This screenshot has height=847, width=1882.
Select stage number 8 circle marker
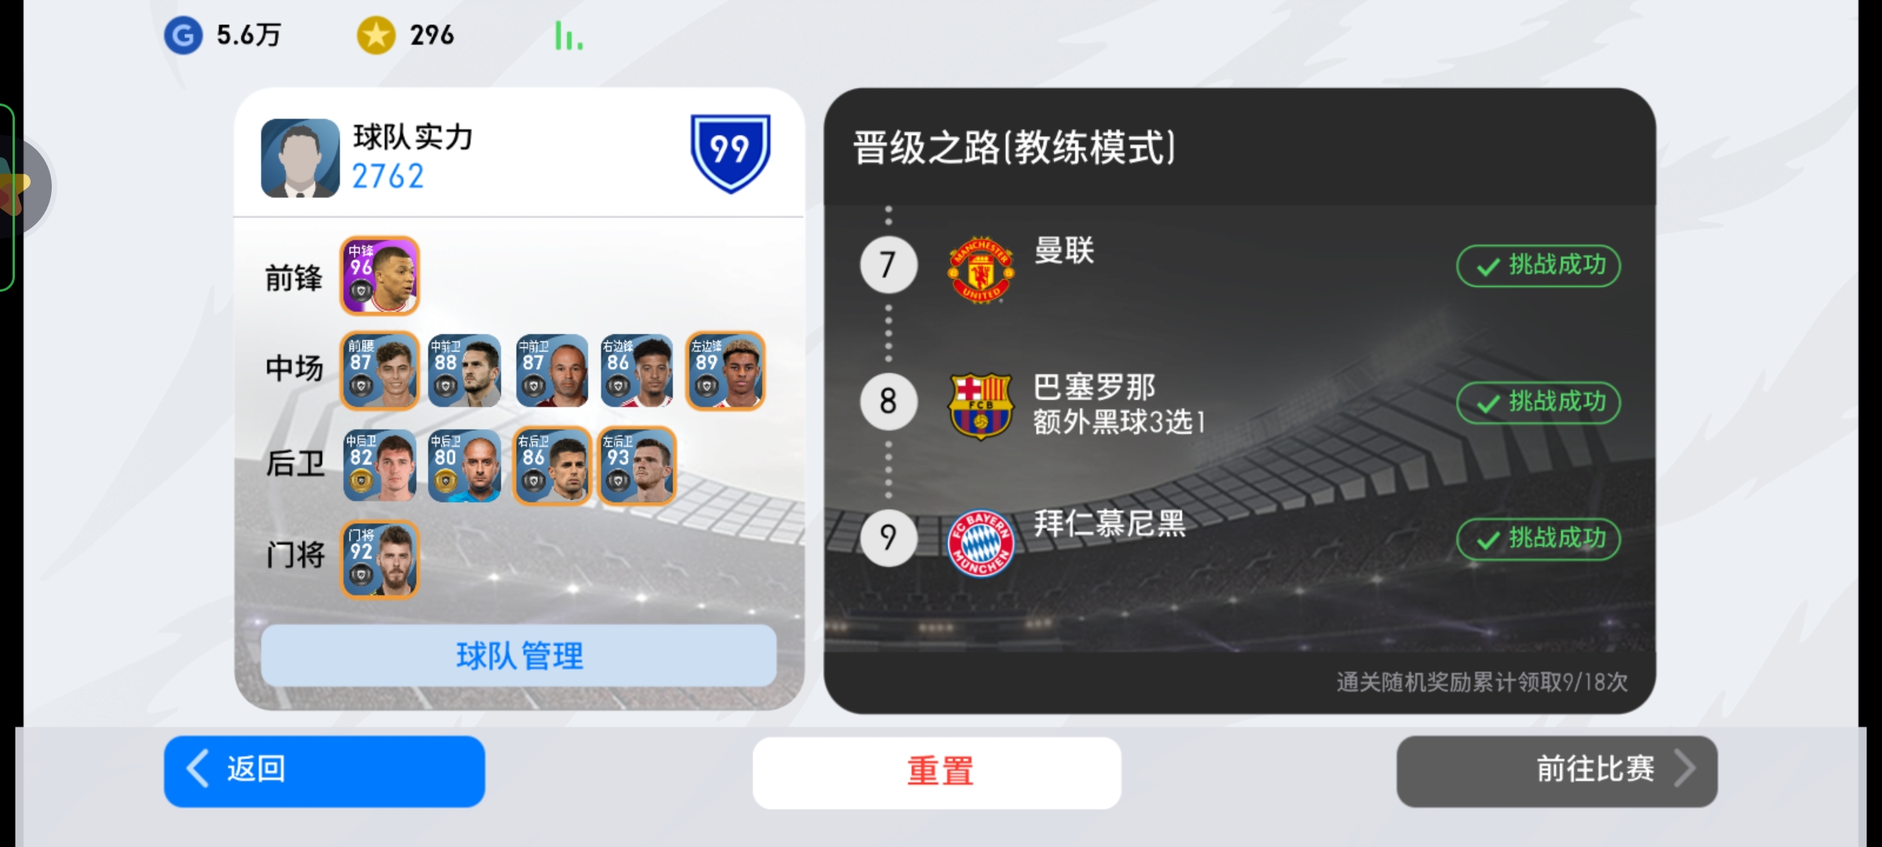tap(888, 402)
